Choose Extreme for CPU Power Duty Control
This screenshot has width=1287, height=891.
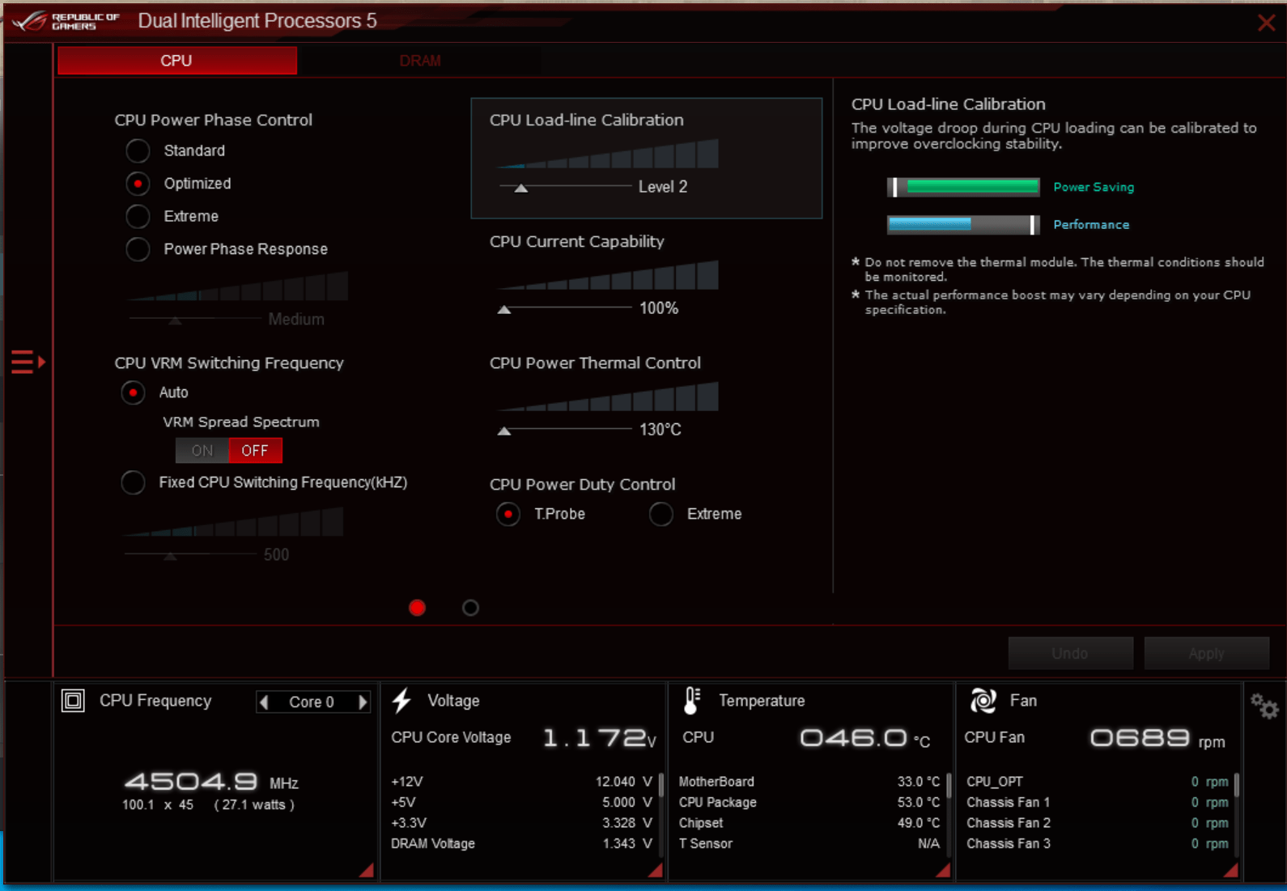661,514
